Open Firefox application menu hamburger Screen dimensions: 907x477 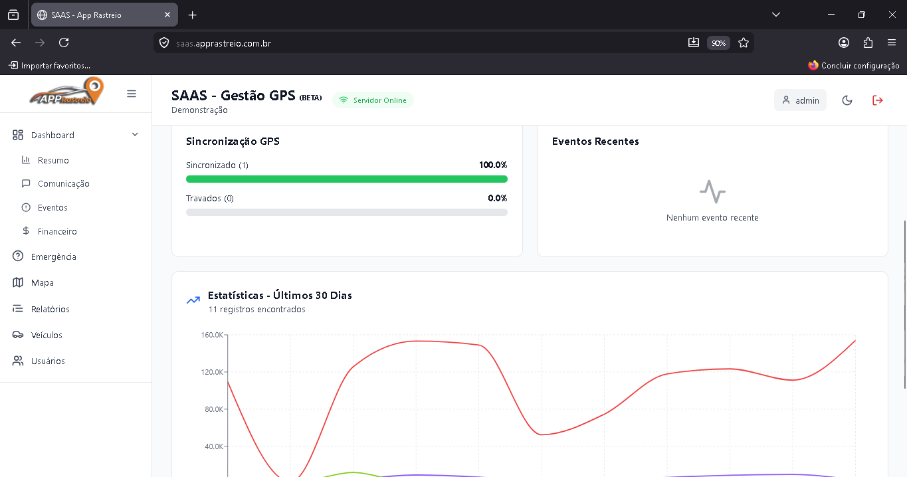coord(892,43)
